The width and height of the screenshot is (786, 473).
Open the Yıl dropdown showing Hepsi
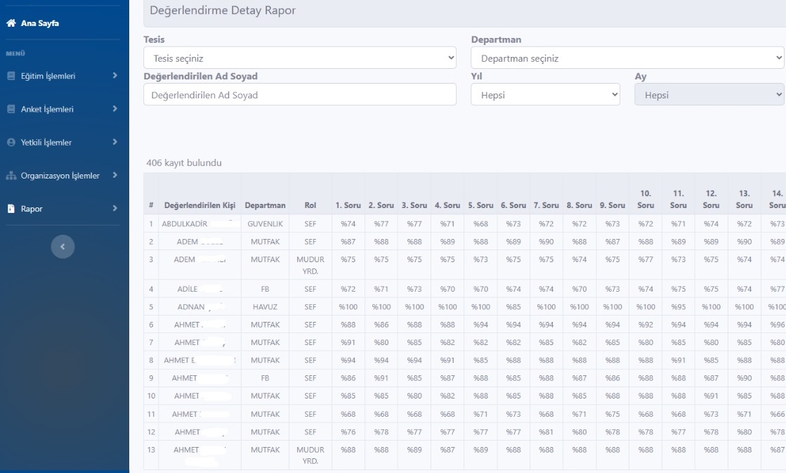[545, 95]
